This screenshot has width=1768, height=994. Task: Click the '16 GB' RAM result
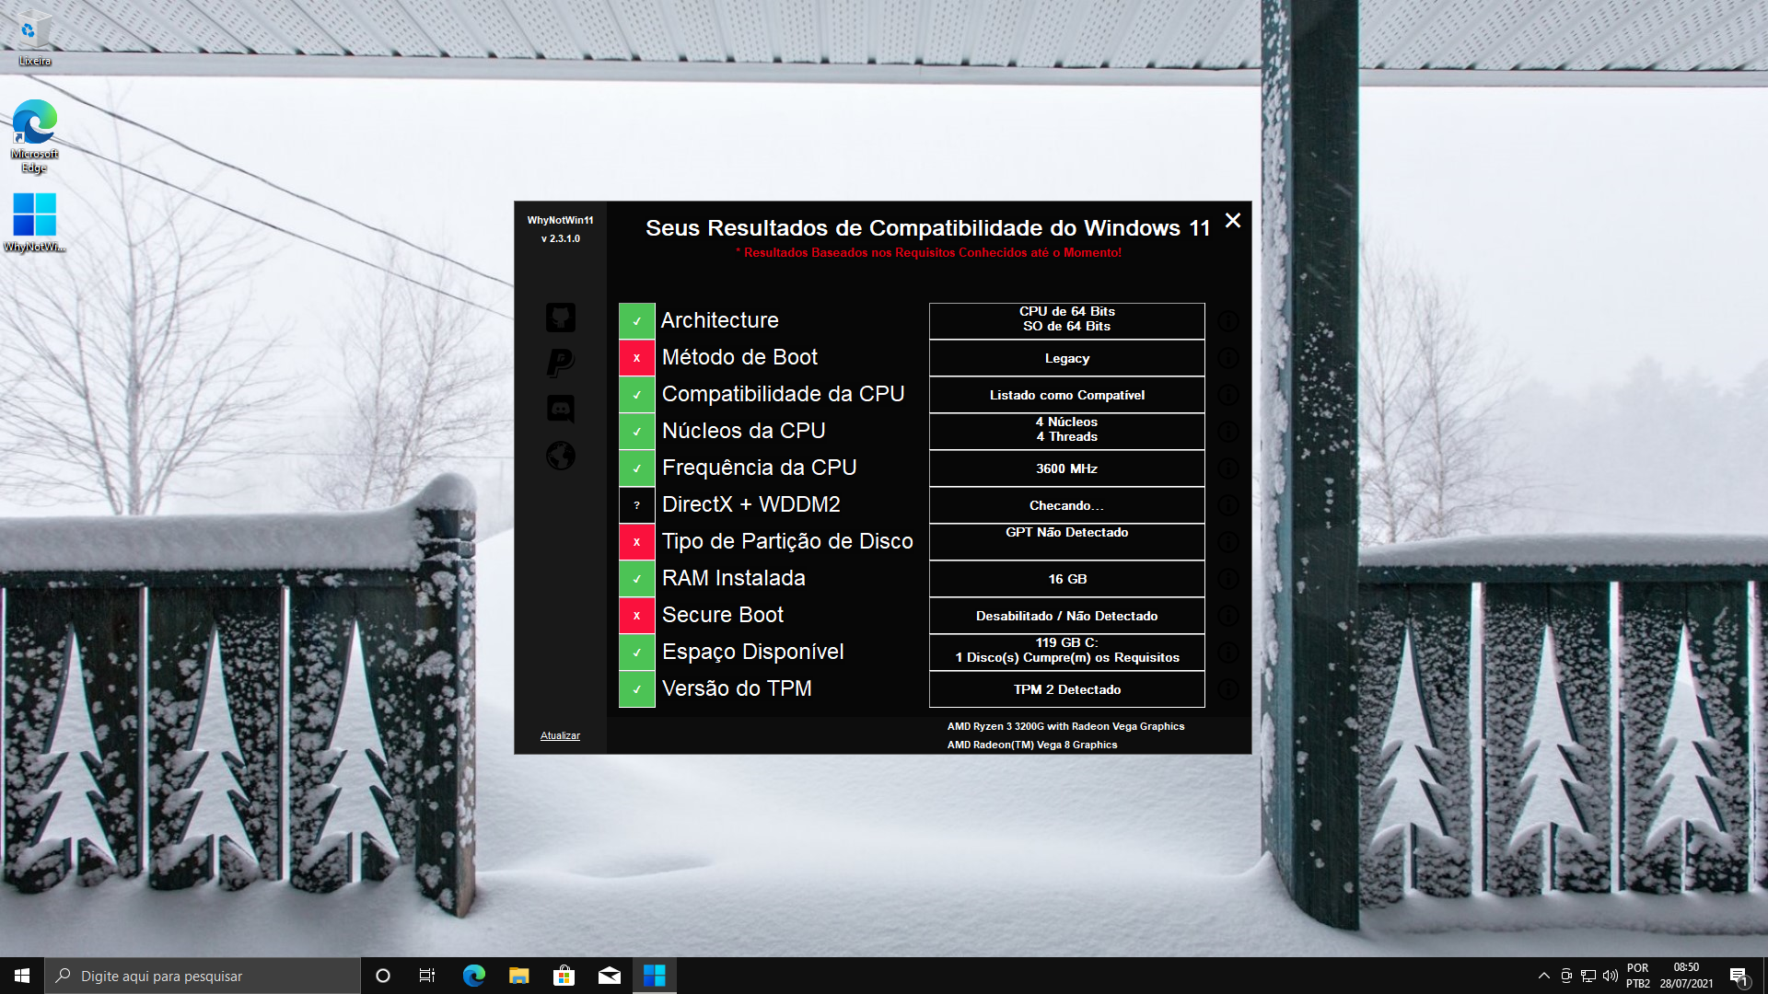1067,579
